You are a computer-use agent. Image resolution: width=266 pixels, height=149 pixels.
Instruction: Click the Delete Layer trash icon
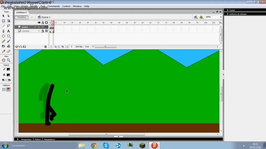click(x=45, y=47)
